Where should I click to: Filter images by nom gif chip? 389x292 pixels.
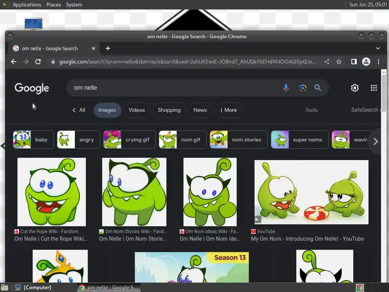coord(183,140)
